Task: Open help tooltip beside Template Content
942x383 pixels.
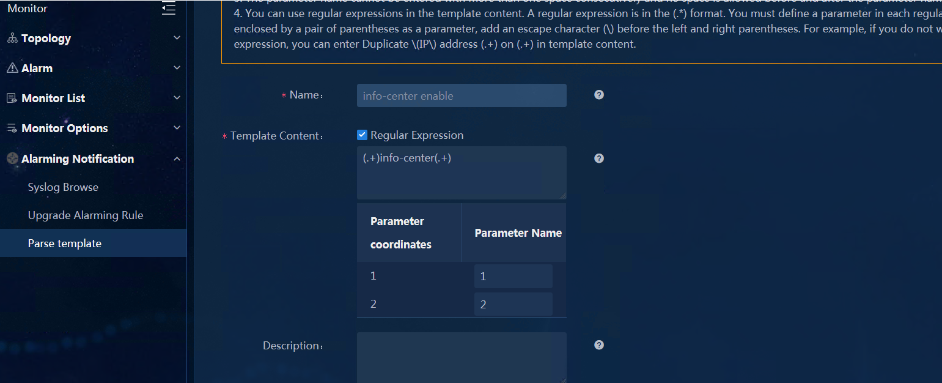Action: 599,158
